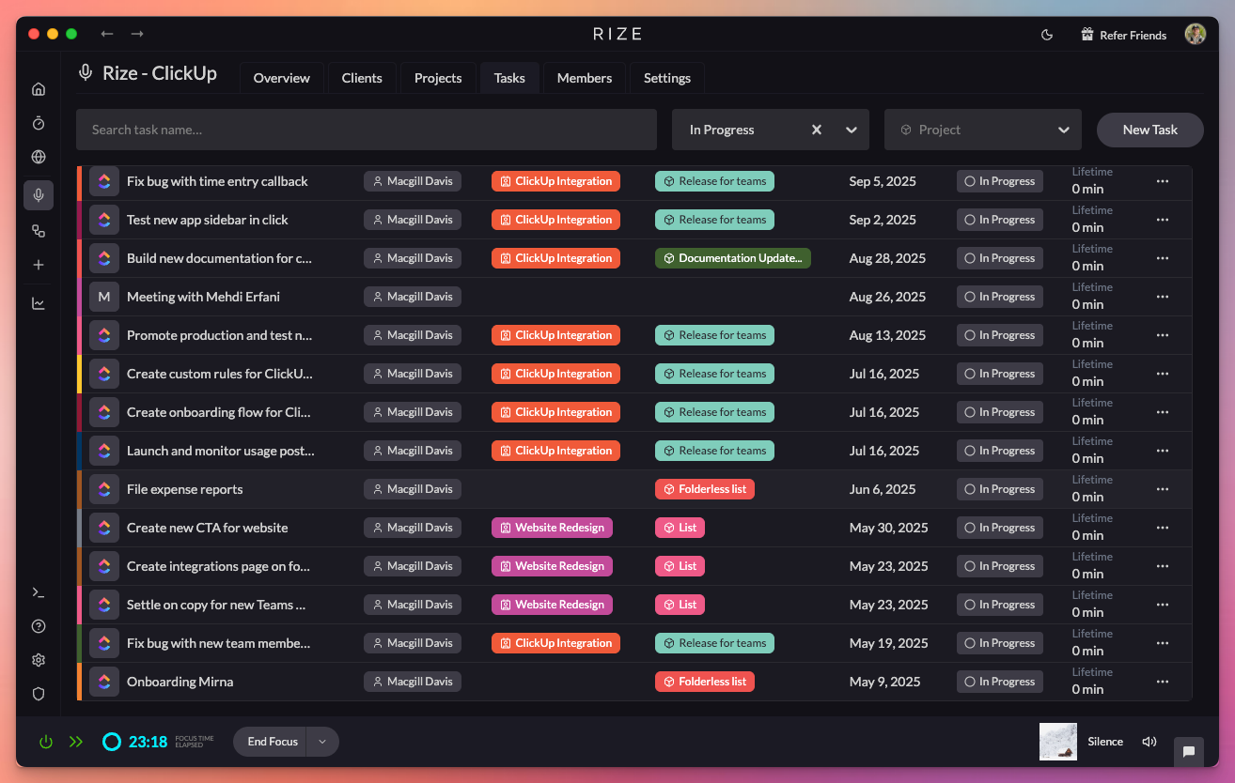Click the date May 19, 2025
Viewport: 1235px width, 783px height.
(x=888, y=643)
